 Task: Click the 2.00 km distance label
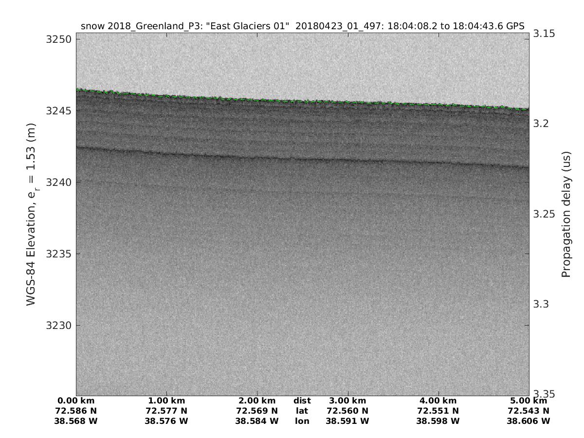[257, 401]
